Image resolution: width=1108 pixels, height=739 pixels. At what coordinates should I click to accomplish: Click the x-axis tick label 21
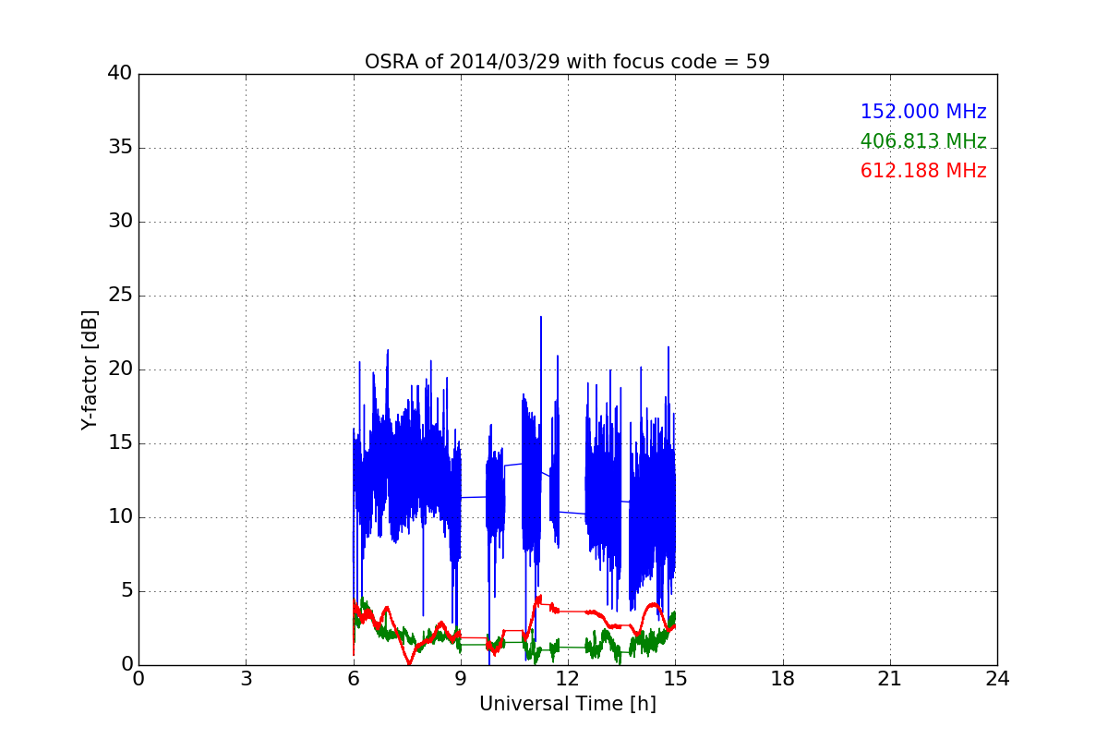point(890,679)
